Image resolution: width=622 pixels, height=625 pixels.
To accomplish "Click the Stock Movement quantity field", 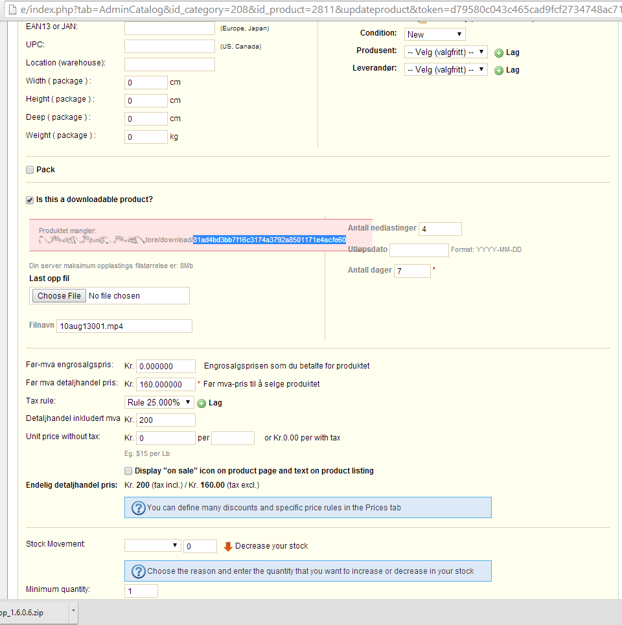I will click(x=200, y=546).
